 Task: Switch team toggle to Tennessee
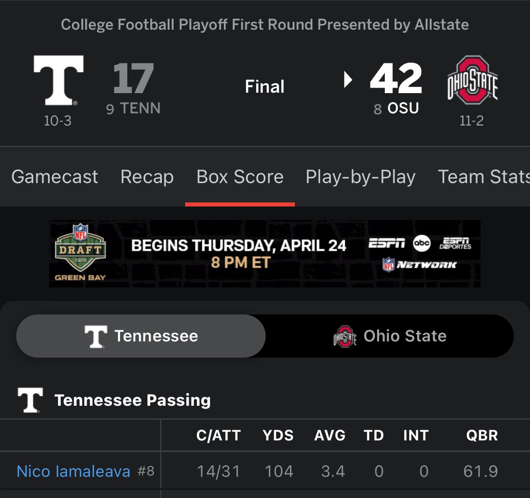(x=141, y=336)
